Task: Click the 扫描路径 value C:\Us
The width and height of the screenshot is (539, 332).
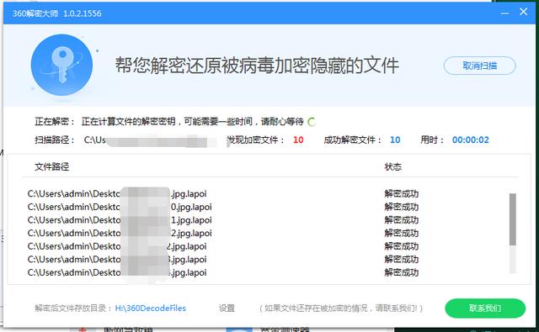Action: (x=95, y=140)
